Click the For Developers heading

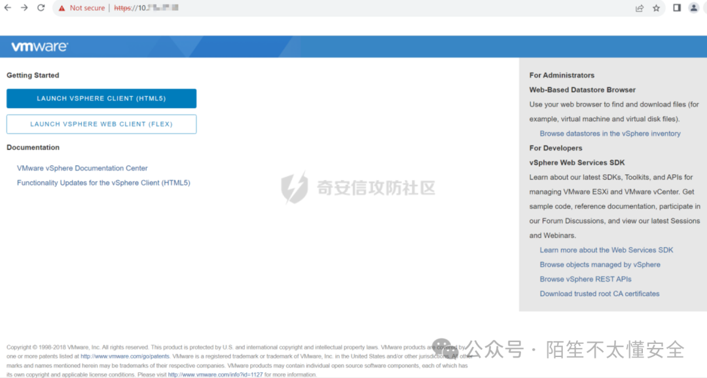[x=556, y=148]
